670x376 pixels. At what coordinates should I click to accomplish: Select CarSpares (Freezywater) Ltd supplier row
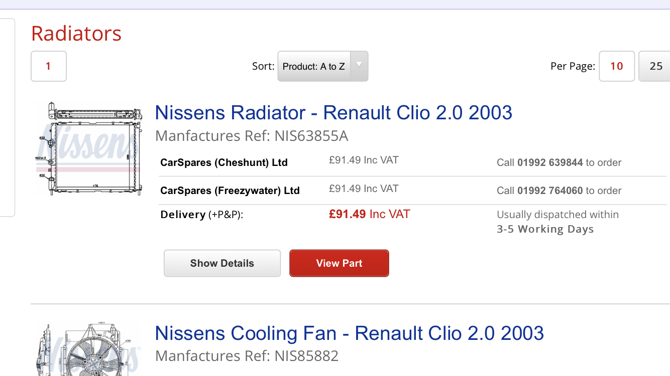[x=230, y=191]
